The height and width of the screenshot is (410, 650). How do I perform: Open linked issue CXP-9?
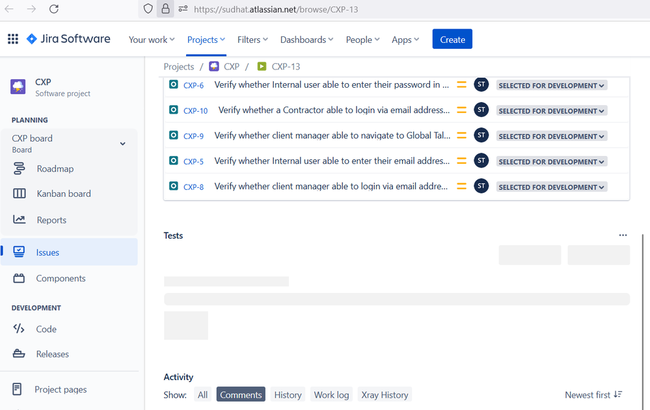click(x=194, y=136)
